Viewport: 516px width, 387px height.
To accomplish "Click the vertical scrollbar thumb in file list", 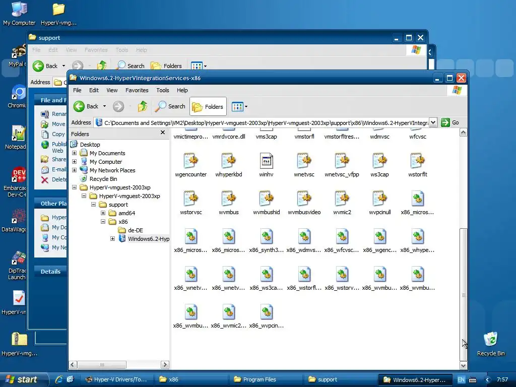I will pyautogui.click(x=464, y=294).
